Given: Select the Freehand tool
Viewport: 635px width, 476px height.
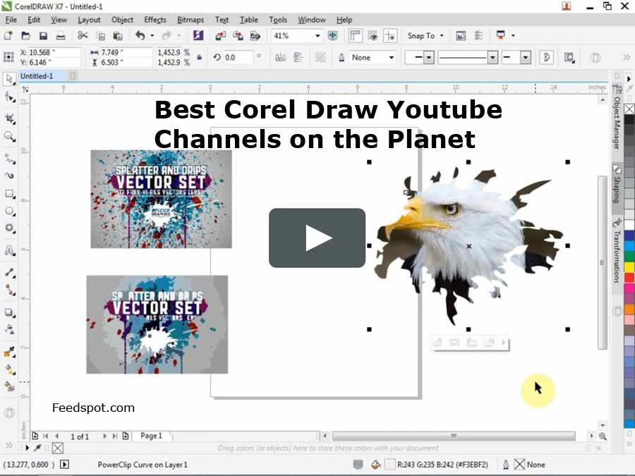Looking at the screenshot, I should click(x=9, y=158).
